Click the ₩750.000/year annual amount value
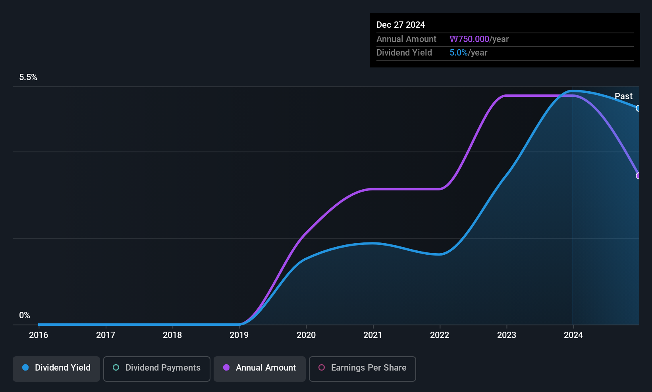Viewport: 652px width, 392px height. [x=479, y=39]
